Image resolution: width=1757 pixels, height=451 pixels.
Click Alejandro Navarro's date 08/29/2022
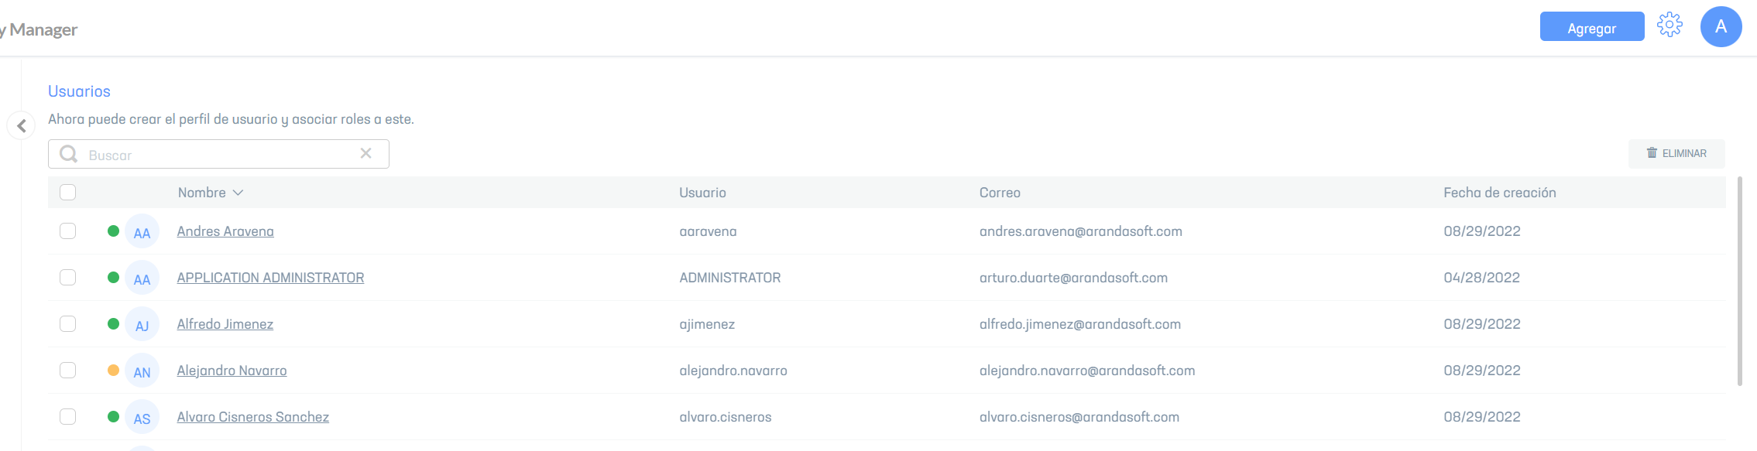click(x=1482, y=371)
